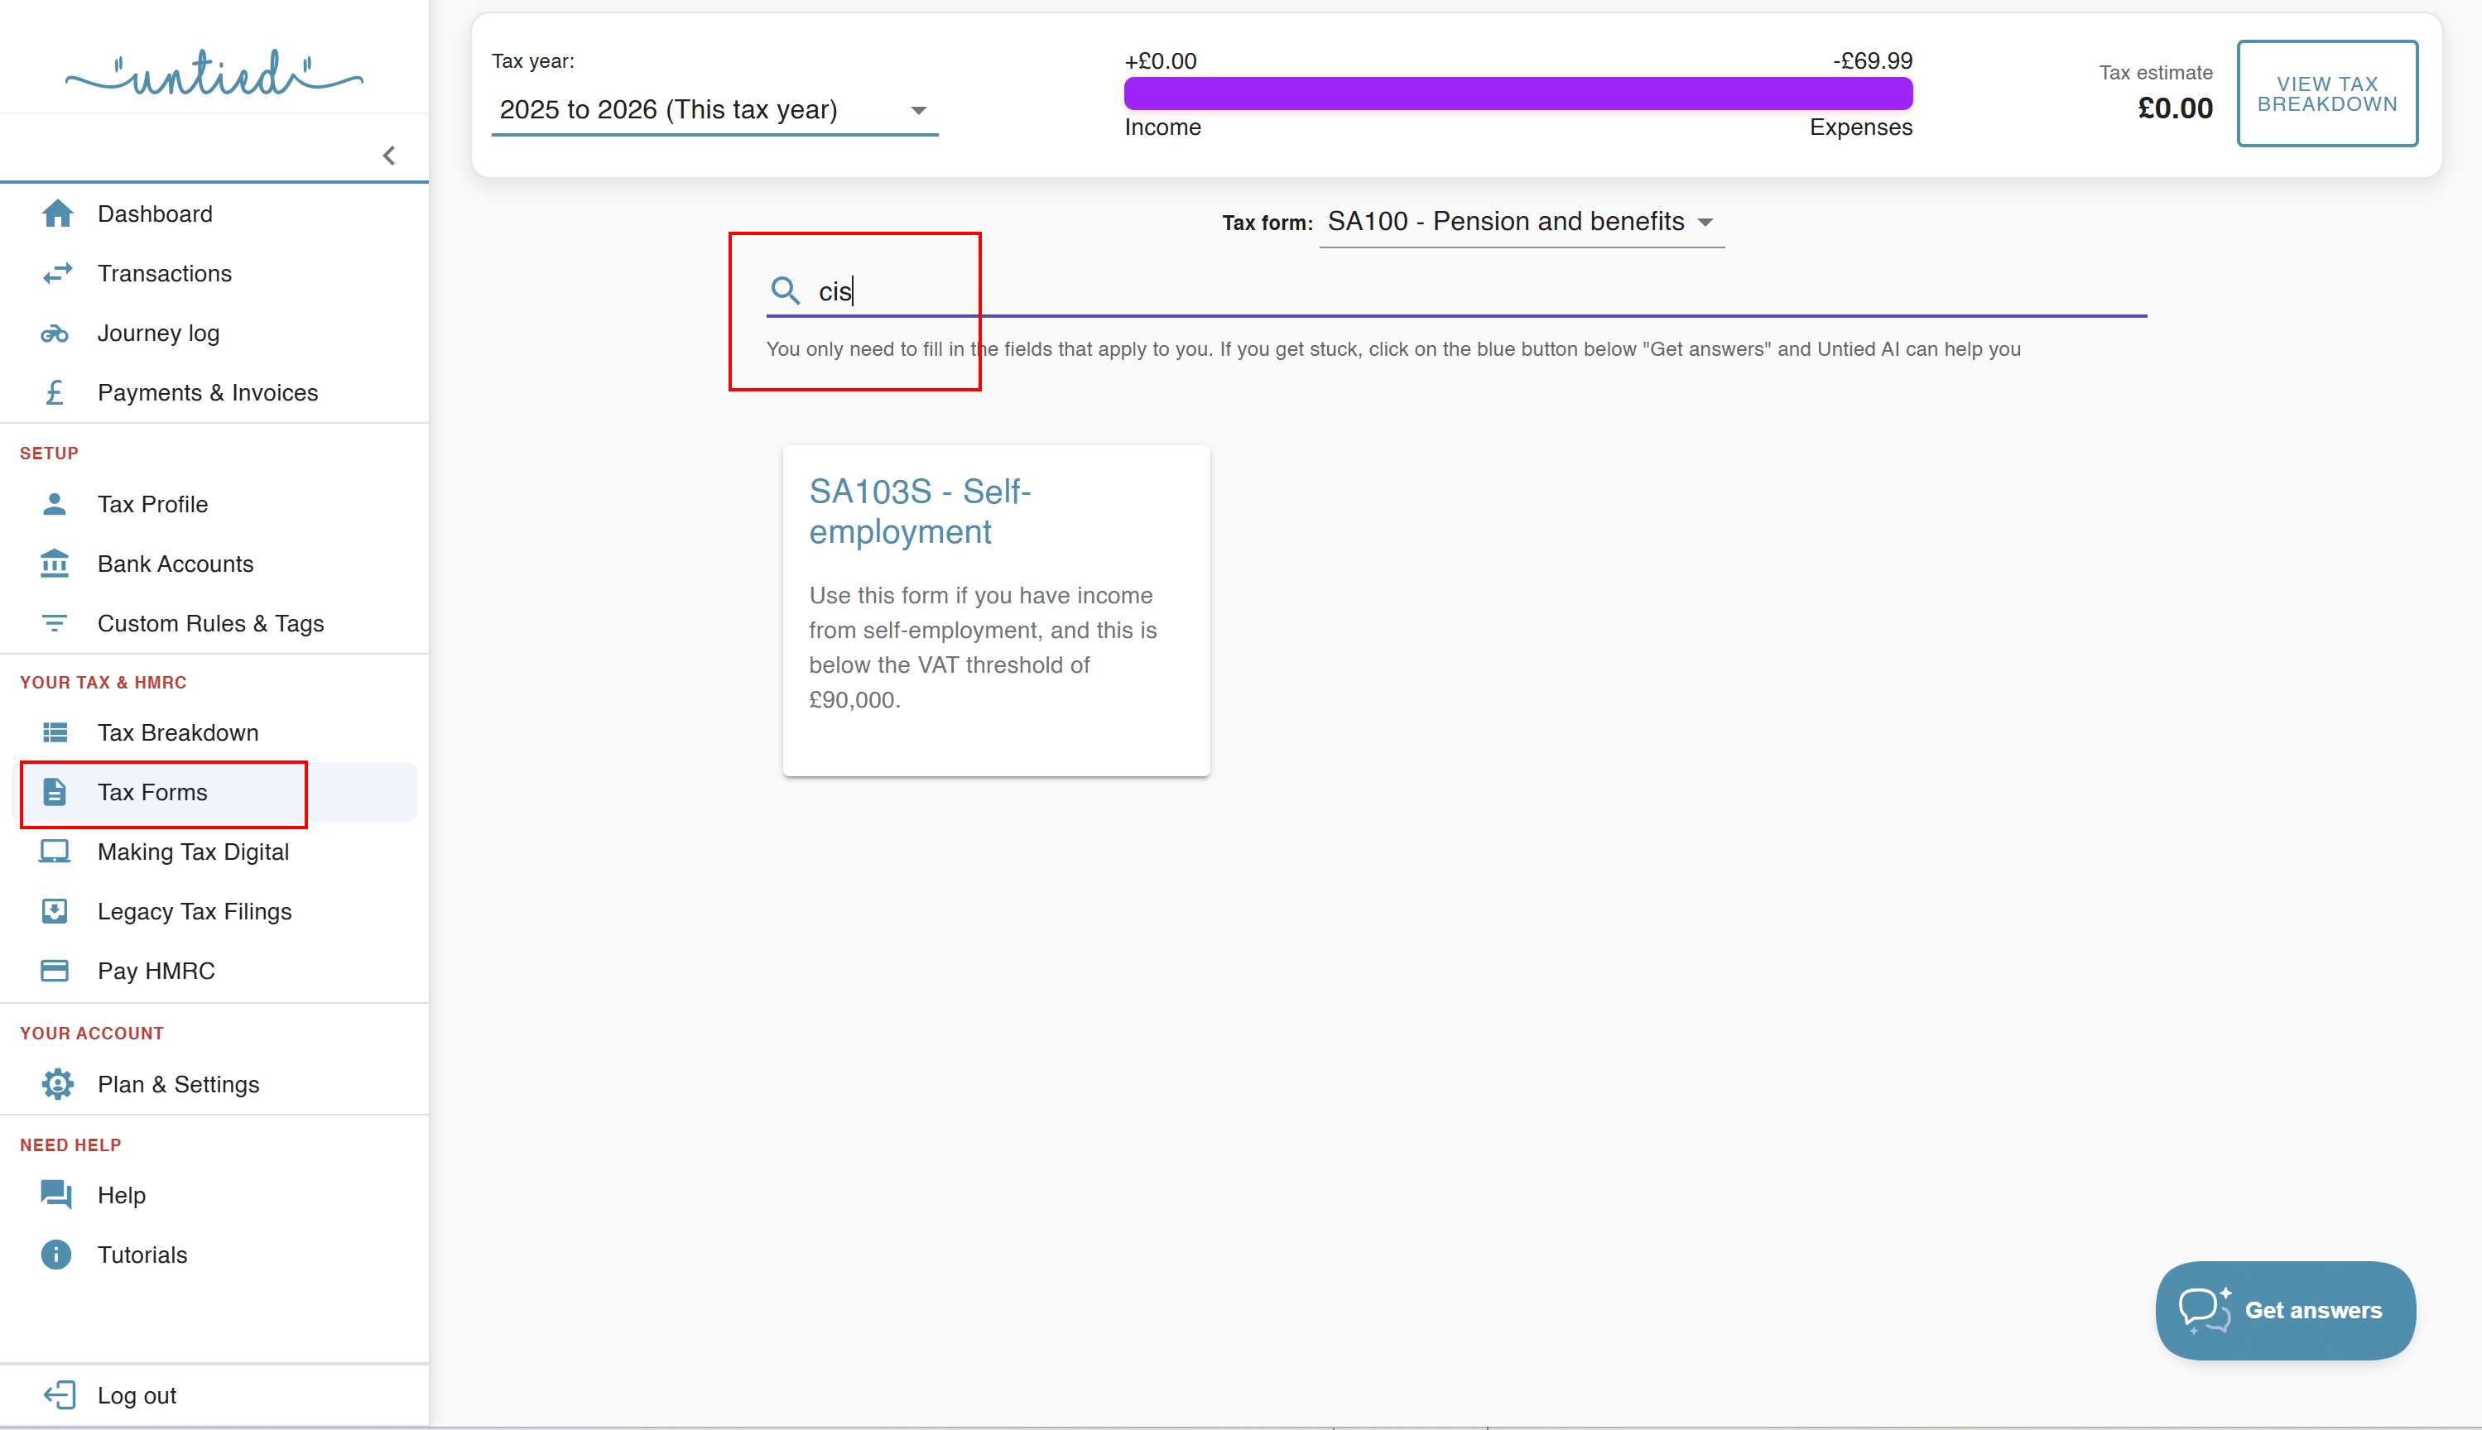Click the search magnifier icon
The height and width of the screenshot is (1430, 2482).
coord(785,290)
